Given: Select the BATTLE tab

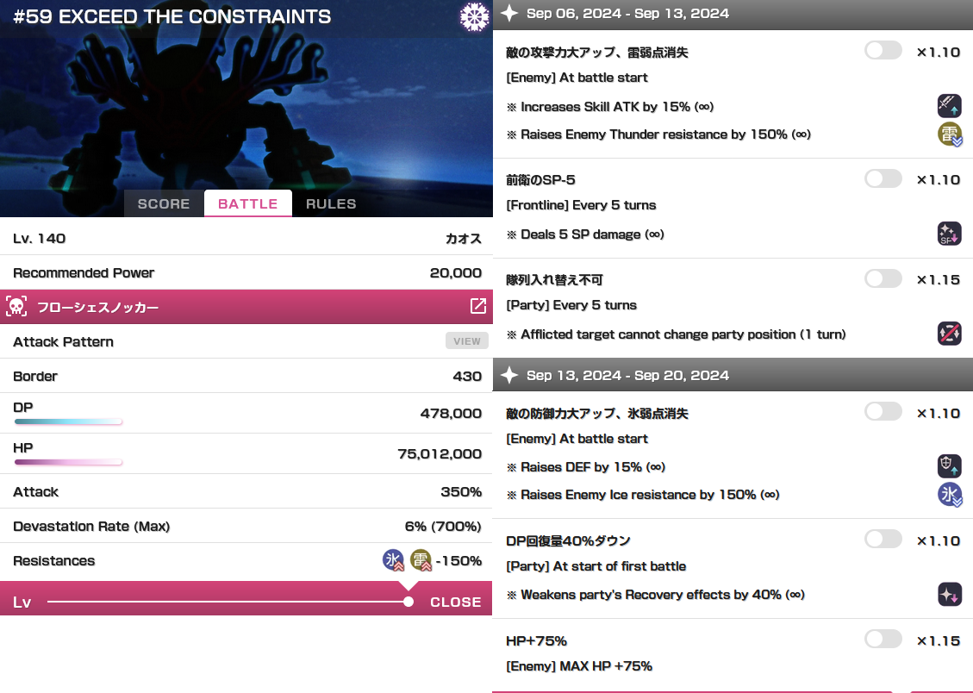Looking at the screenshot, I should click(x=247, y=203).
